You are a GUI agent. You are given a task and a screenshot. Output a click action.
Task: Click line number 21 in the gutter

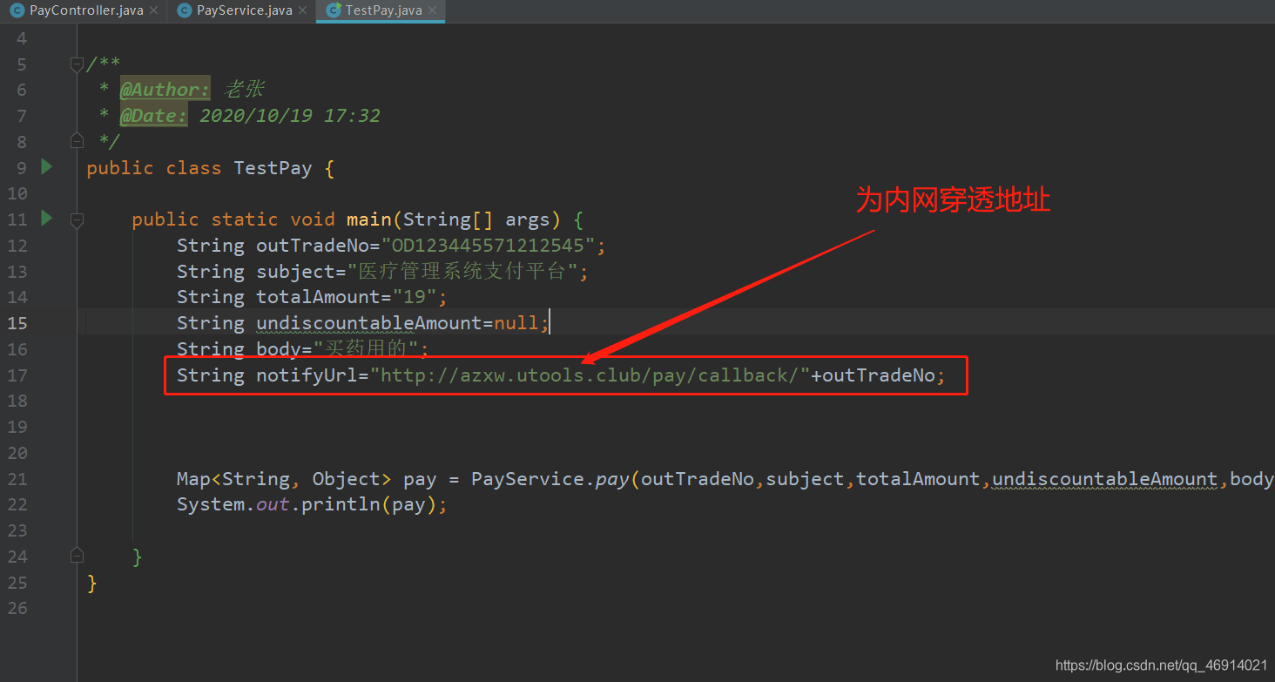click(x=17, y=479)
